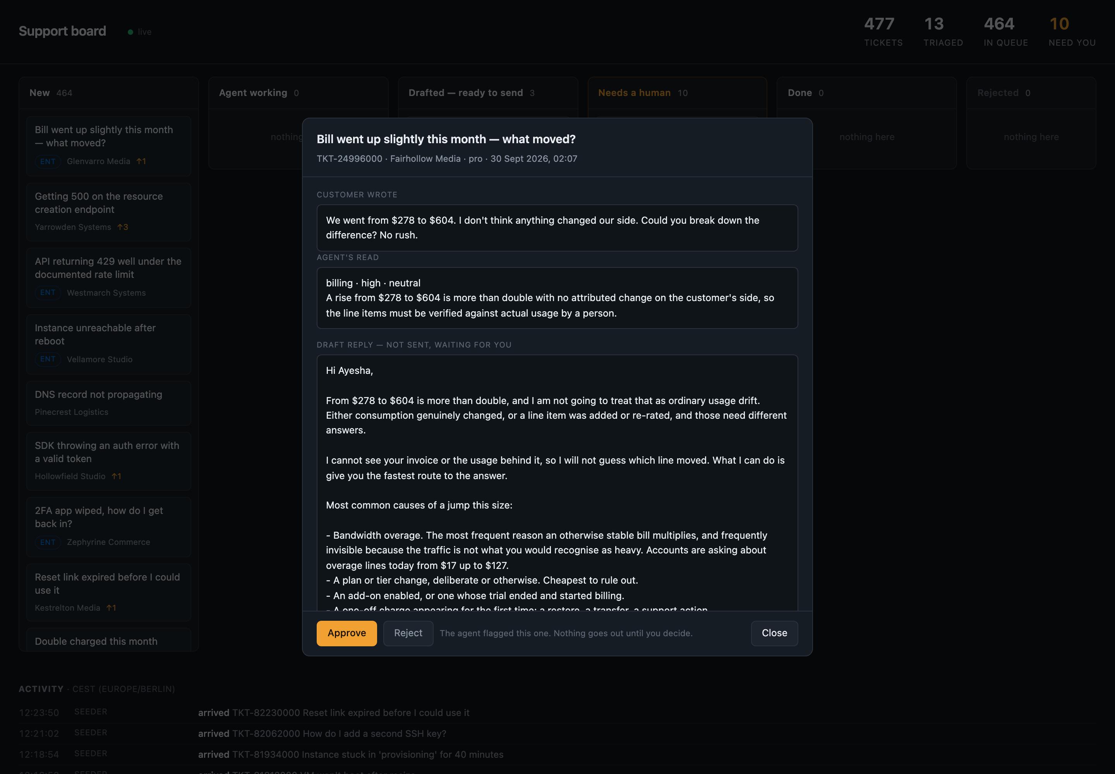Open 'Double charged this month' ticket
This screenshot has width=1115, height=774.
click(x=109, y=640)
